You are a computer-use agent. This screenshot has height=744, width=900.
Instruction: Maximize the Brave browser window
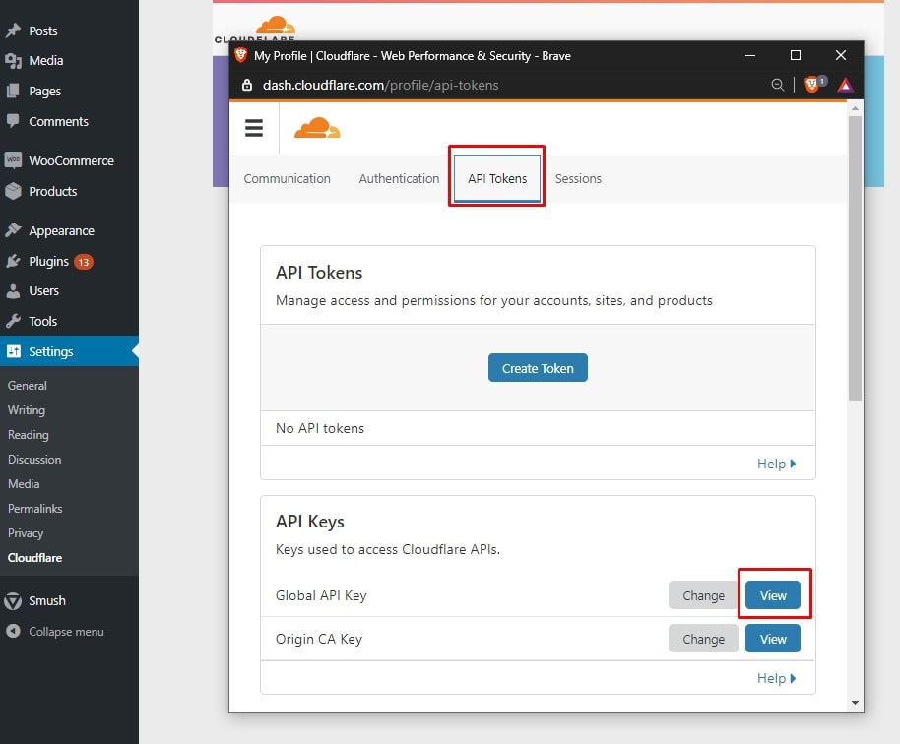(x=795, y=55)
